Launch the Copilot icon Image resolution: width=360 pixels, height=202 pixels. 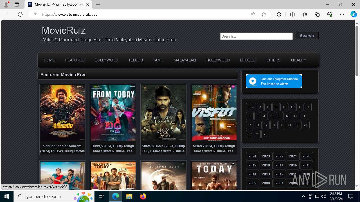coord(354,14)
